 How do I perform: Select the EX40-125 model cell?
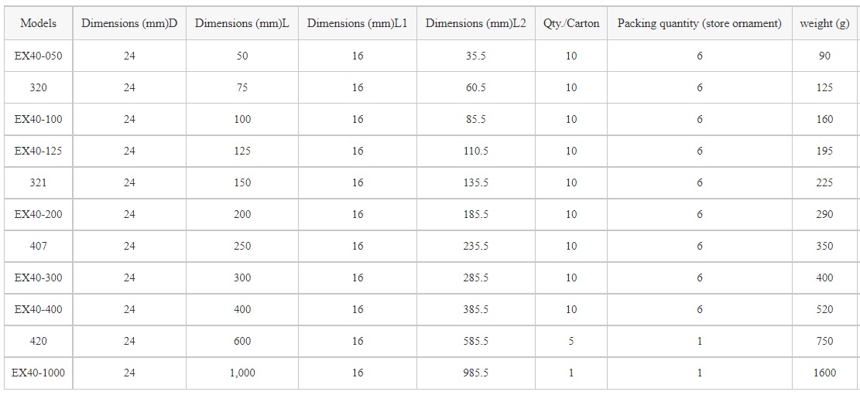(38, 151)
